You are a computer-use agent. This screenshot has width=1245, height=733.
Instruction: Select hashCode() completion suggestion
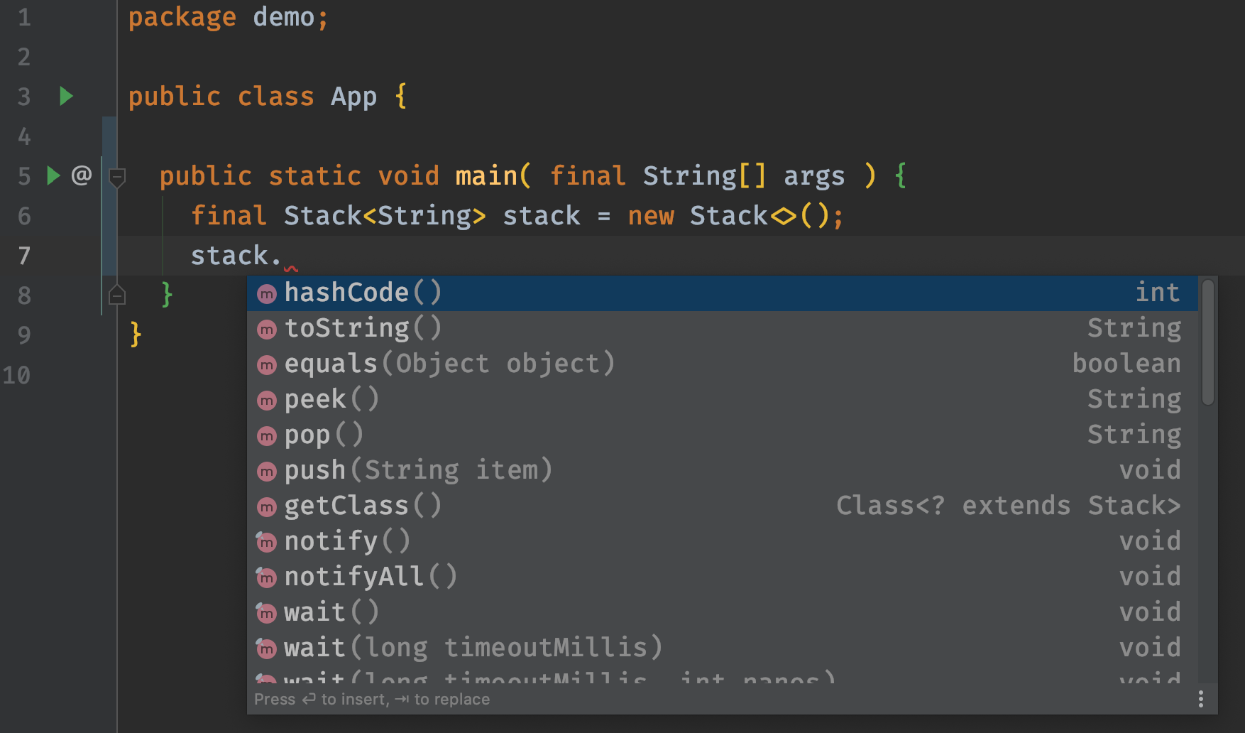[722, 293]
